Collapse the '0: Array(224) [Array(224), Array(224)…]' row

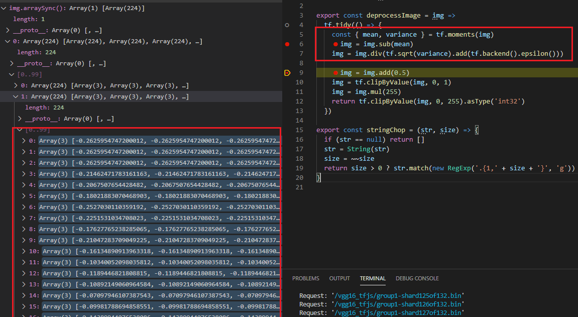(8, 41)
